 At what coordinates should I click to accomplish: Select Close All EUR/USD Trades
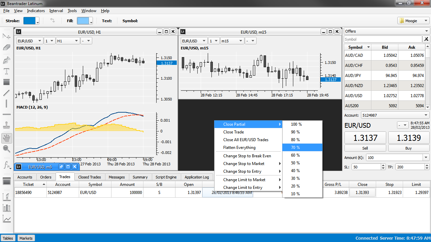[x=248, y=140]
